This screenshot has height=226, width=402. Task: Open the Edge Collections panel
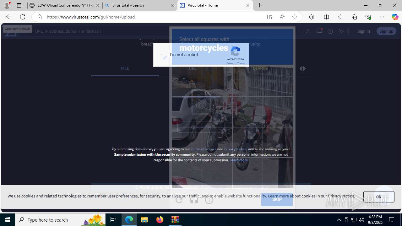354,17
